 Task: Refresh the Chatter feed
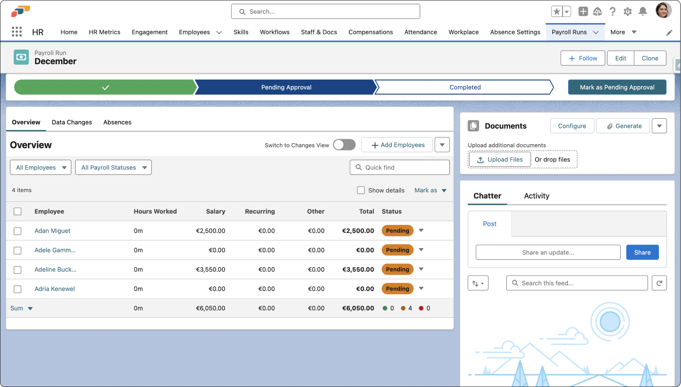pos(659,283)
